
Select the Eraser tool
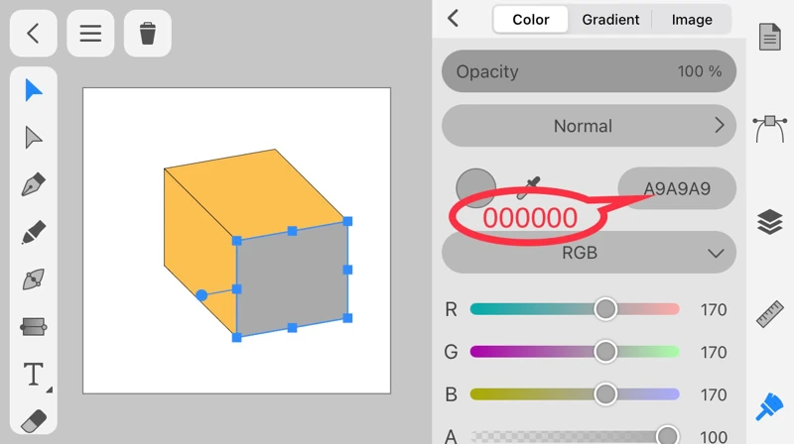click(x=34, y=420)
